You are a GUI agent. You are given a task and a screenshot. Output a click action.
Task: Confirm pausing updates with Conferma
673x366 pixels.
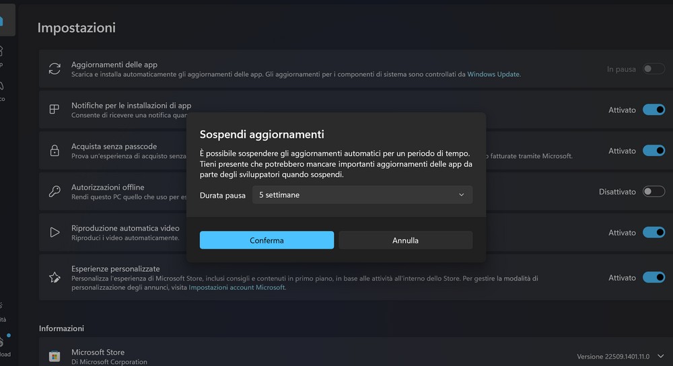[267, 240]
